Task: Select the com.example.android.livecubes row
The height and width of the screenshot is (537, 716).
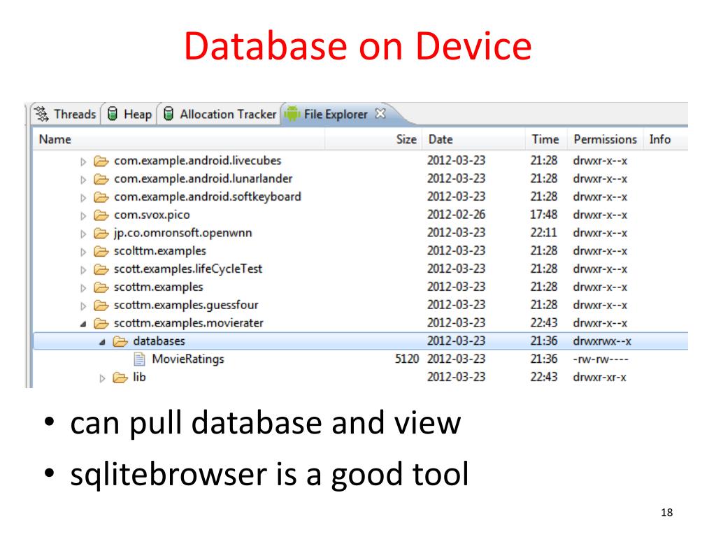Action: coord(197,161)
